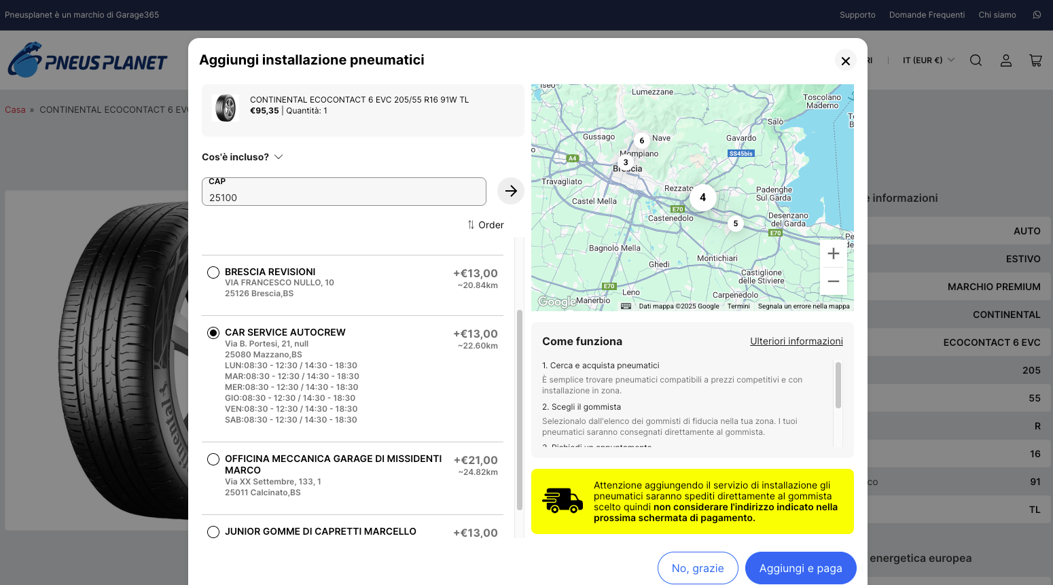Expand the Cos'è incluso? section
1053x585 pixels.
(242, 157)
